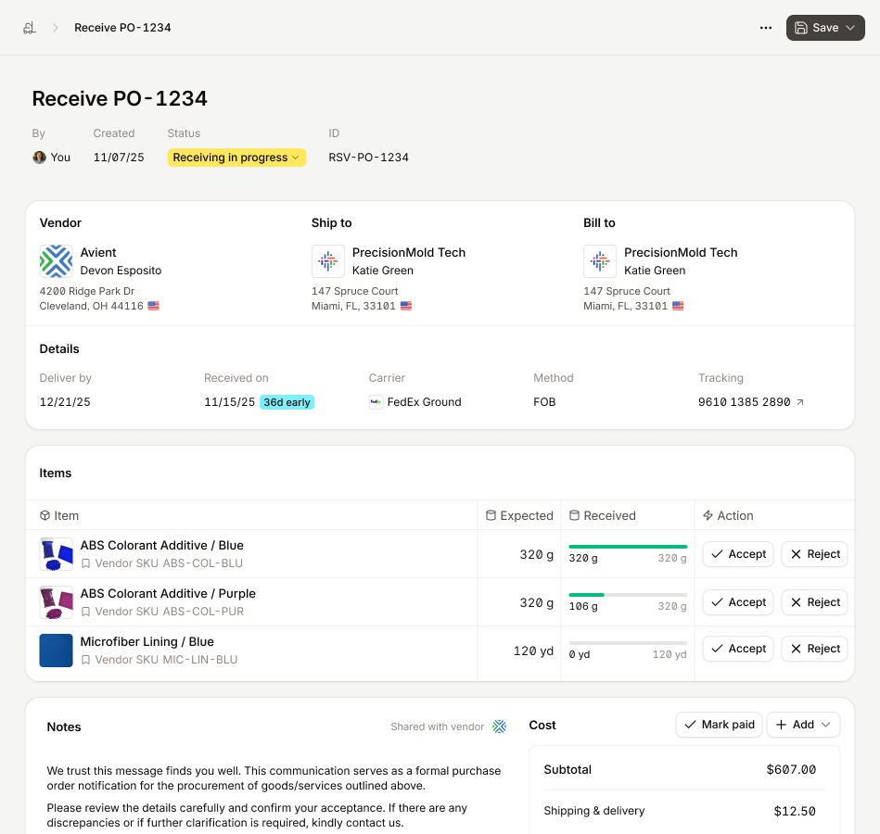Click the Microfiber Lining received progress bar
This screenshot has width=880, height=834.
tap(628, 643)
